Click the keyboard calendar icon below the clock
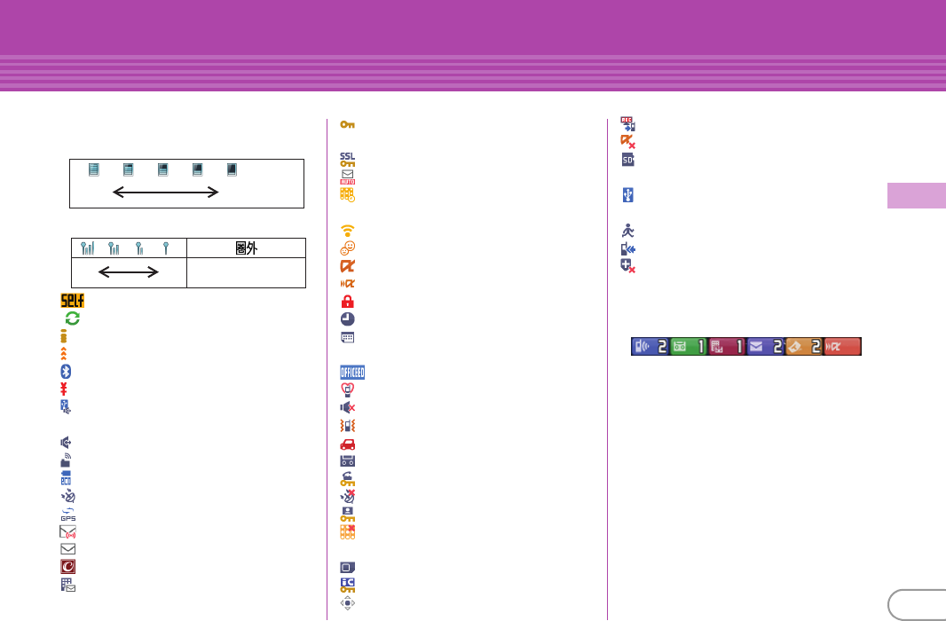This screenshot has height=621, width=946. (348, 337)
